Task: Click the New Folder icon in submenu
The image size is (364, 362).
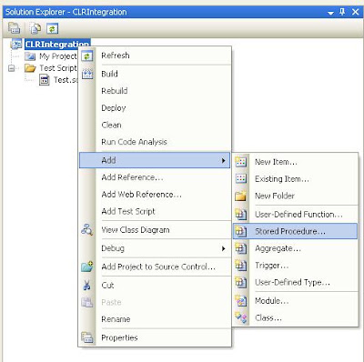Action: click(241, 196)
